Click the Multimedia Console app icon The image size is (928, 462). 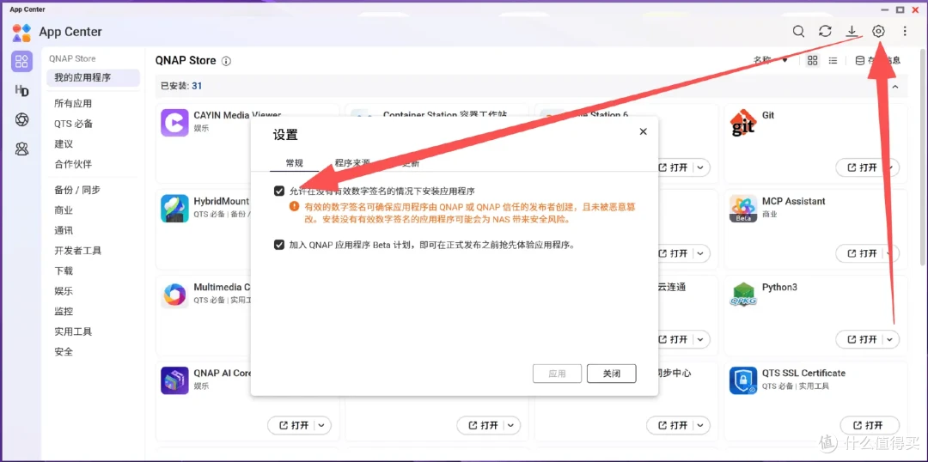pos(174,295)
